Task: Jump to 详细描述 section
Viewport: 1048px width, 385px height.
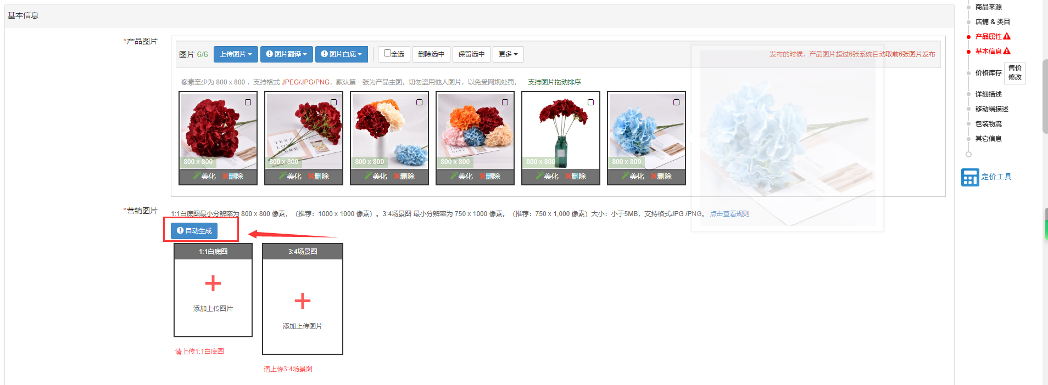Action: [x=989, y=94]
